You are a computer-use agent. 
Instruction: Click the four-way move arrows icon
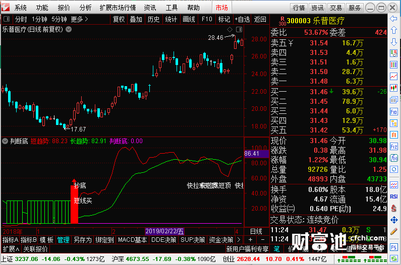click(393, 220)
